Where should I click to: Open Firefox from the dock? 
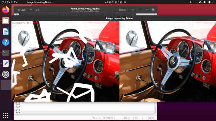[x=6, y=10]
